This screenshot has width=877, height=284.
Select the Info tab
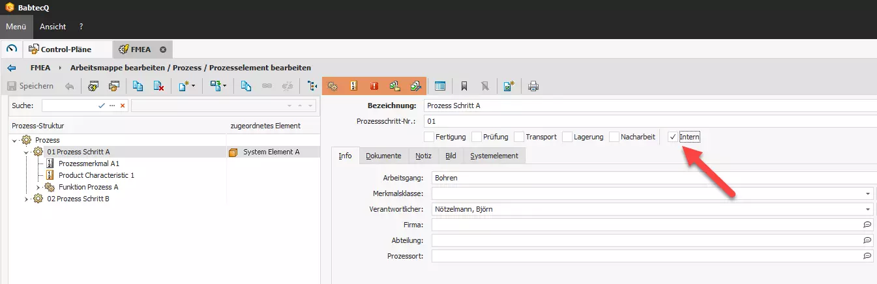pos(345,156)
